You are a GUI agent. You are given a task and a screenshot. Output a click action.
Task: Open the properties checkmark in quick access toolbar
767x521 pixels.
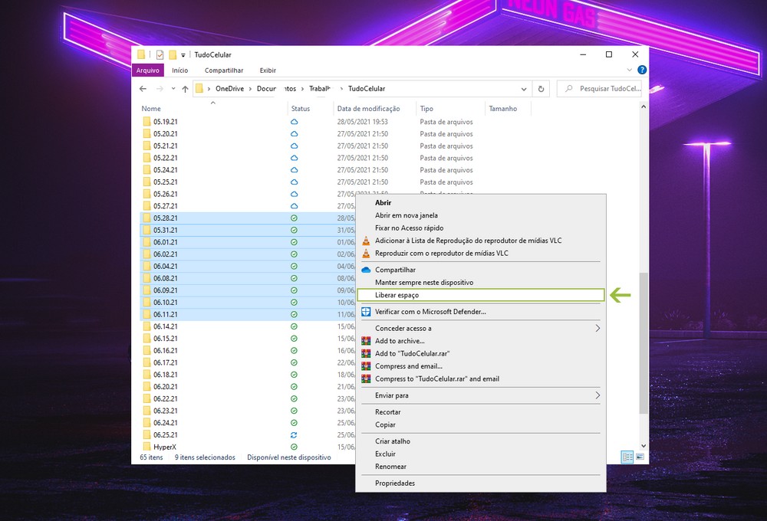pos(160,55)
